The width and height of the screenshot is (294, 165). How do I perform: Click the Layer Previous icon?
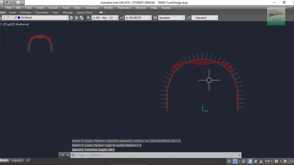click(x=77, y=18)
